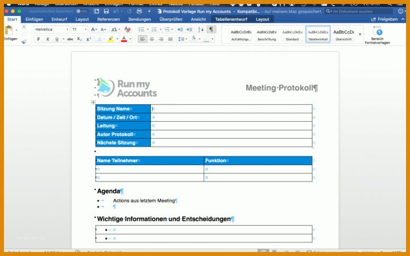This screenshot has height=256, width=410.
Task: Toggle bold (F) formatting
Action: (39, 39)
